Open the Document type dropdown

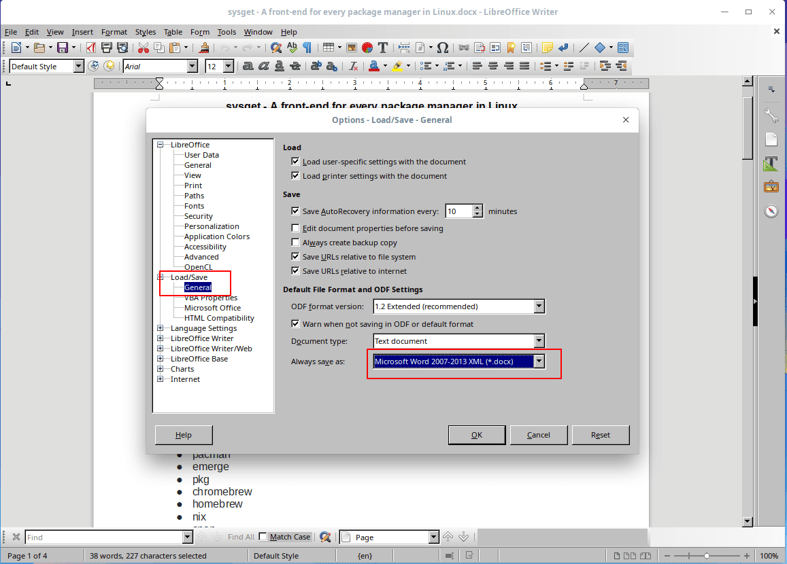click(539, 340)
